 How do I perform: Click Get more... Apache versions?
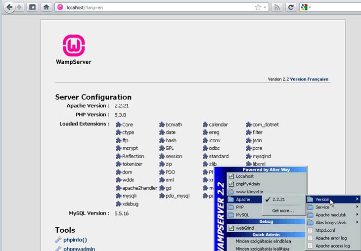[284, 210]
